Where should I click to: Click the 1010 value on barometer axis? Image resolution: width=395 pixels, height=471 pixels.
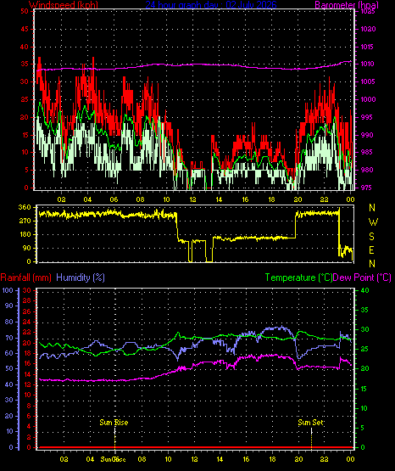(x=368, y=64)
